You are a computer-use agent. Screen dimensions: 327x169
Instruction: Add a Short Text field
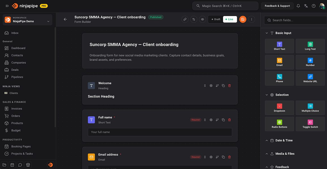[279, 46]
